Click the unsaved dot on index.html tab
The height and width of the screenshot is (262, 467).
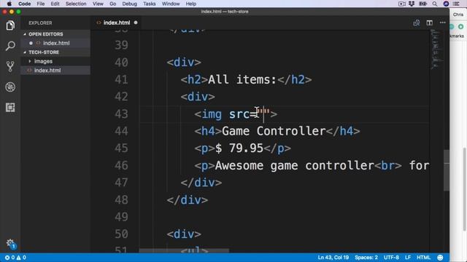(x=136, y=23)
